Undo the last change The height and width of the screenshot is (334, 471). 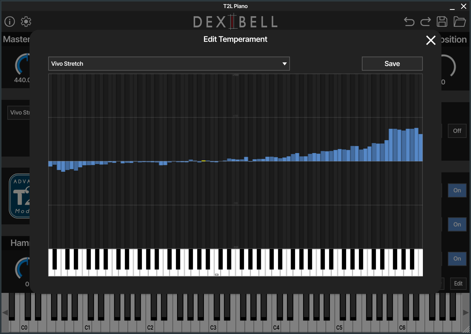(x=409, y=22)
